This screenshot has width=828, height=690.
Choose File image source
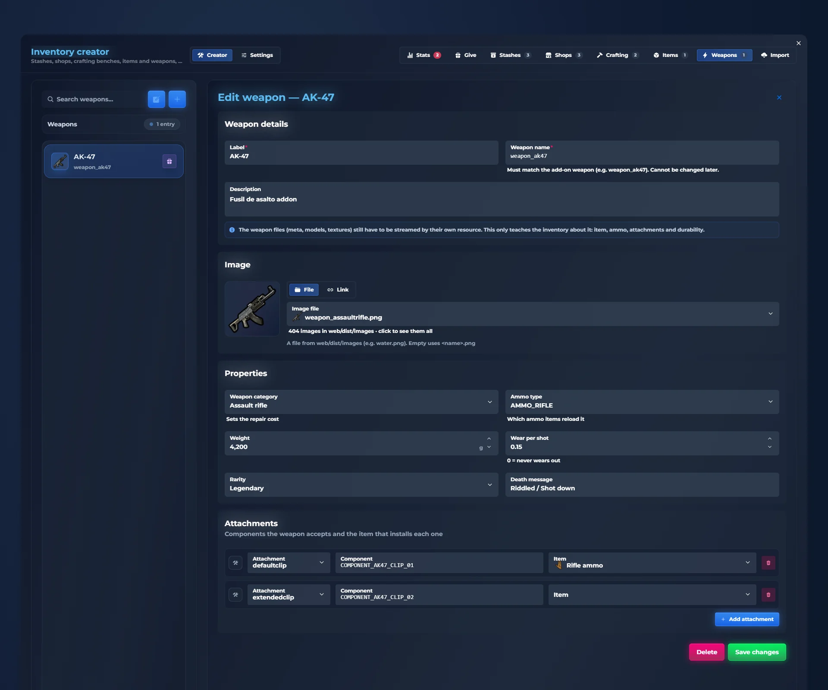pos(304,290)
